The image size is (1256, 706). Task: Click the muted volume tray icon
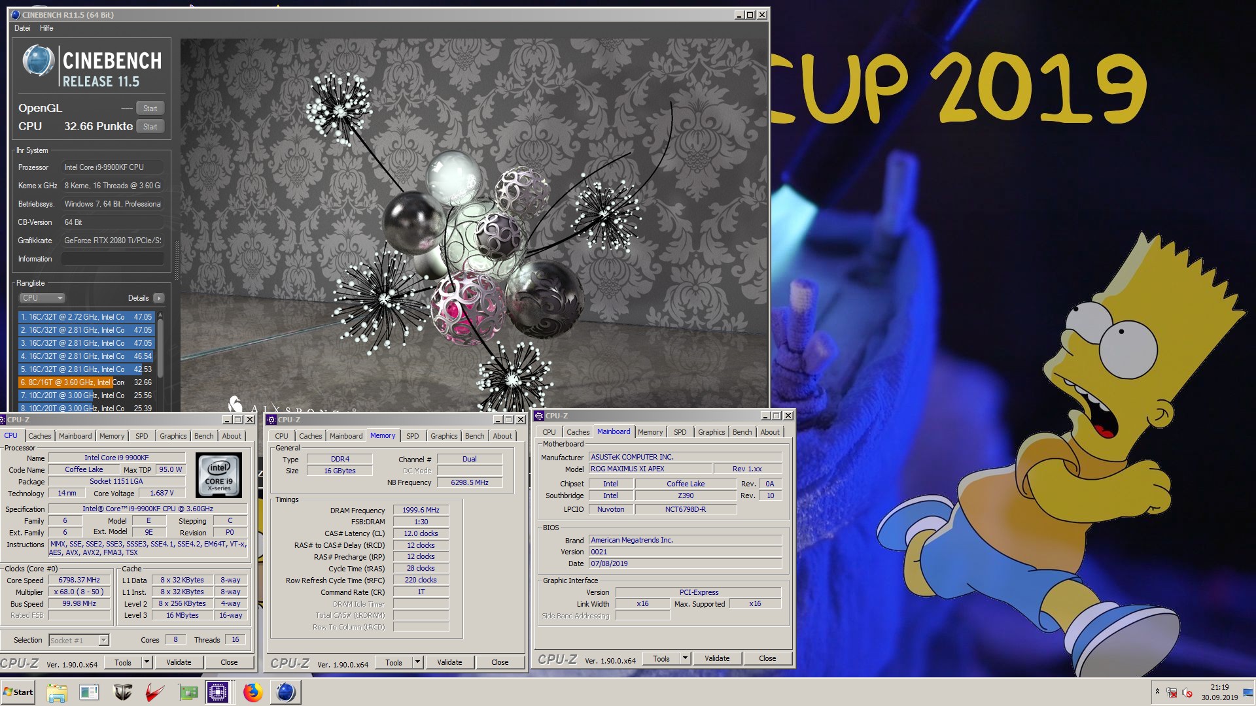click(1187, 693)
